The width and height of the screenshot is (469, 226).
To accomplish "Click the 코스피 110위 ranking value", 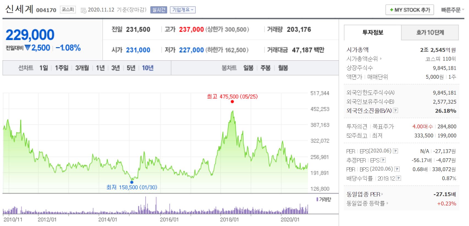I will click(x=440, y=59).
